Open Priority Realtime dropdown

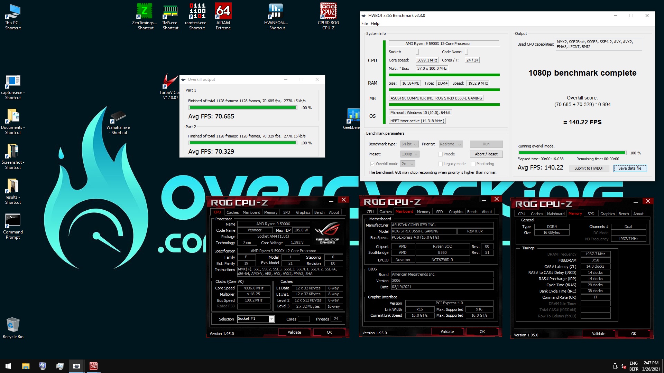coord(451,144)
